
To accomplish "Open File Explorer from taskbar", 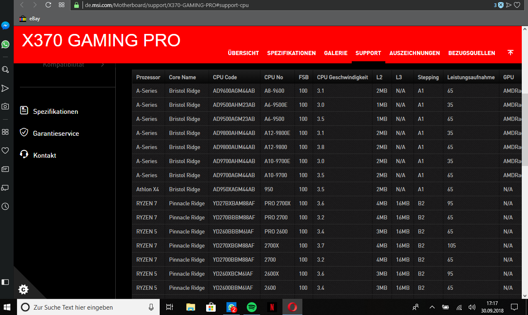I will pyautogui.click(x=191, y=307).
